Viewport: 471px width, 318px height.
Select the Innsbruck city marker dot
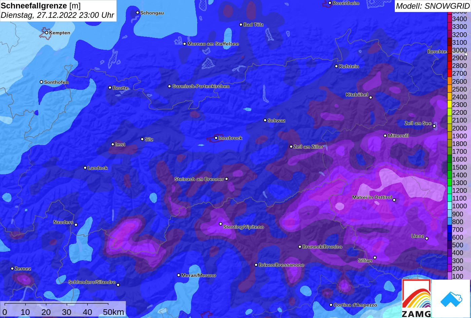tap(216, 138)
